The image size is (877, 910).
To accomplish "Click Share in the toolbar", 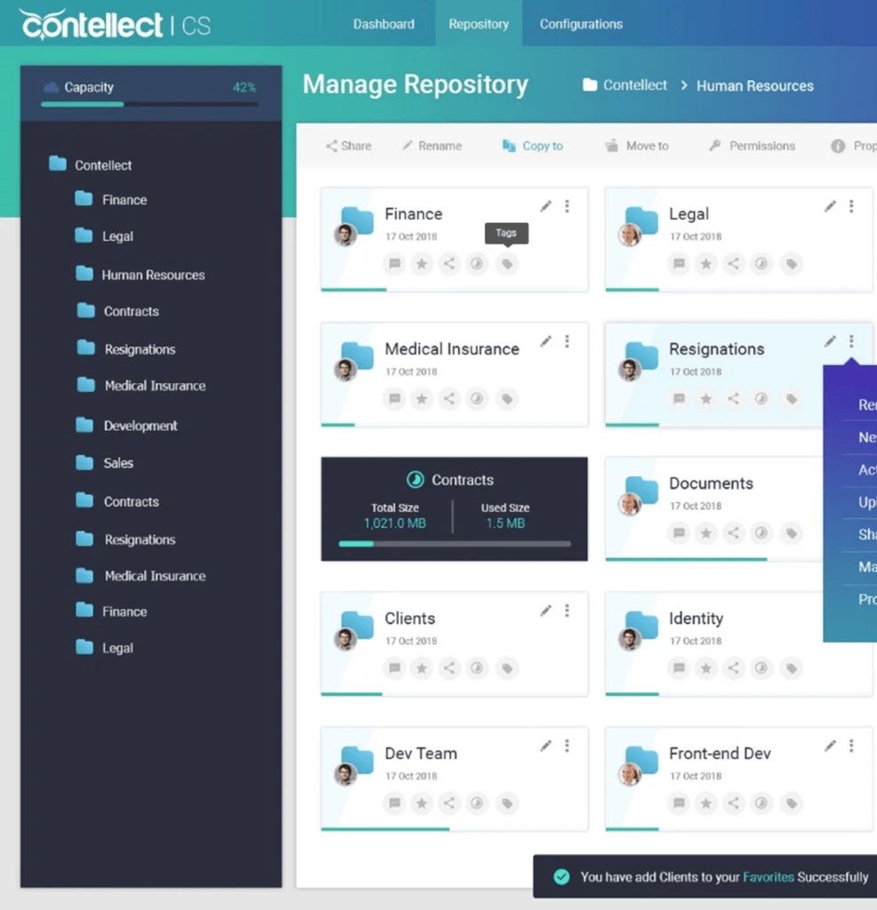I will tap(349, 146).
